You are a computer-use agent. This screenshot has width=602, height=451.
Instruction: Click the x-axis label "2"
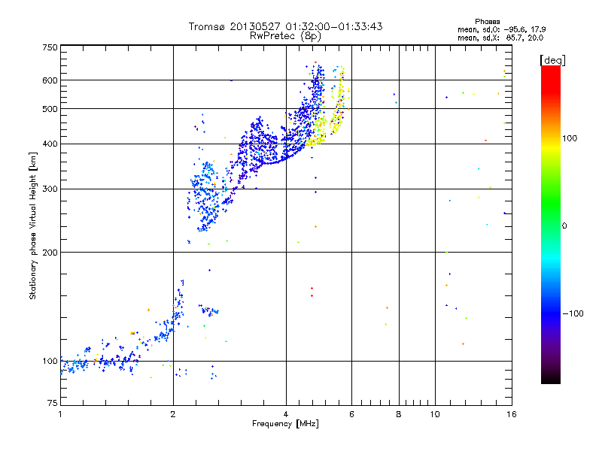(x=173, y=414)
